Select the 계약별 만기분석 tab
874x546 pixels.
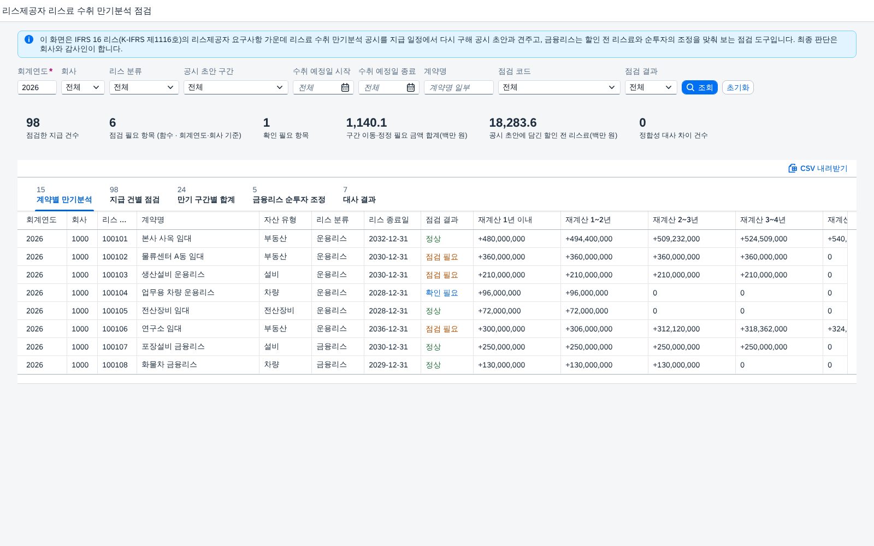pos(64,195)
